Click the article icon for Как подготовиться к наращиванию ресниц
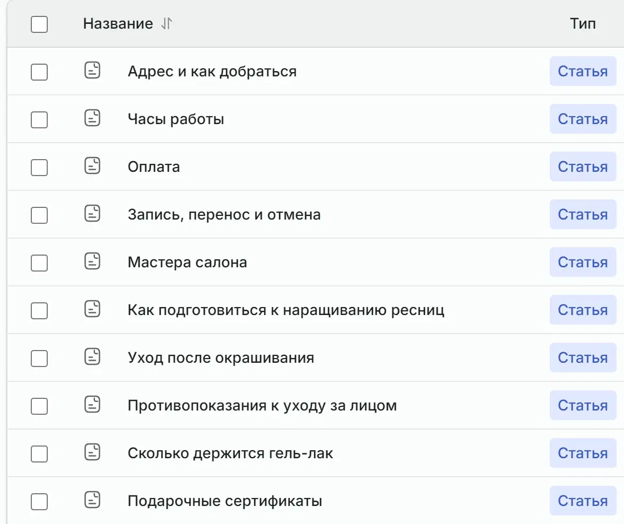624x524 pixels. [92, 309]
